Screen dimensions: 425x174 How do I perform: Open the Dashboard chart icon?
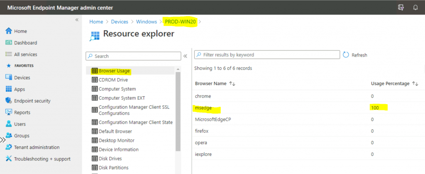click(x=9, y=43)
